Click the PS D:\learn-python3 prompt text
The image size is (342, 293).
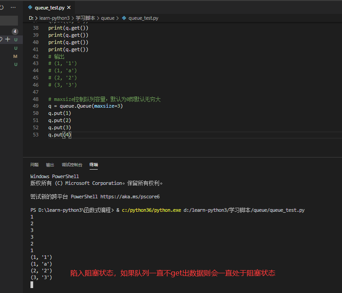pos(72,210)
